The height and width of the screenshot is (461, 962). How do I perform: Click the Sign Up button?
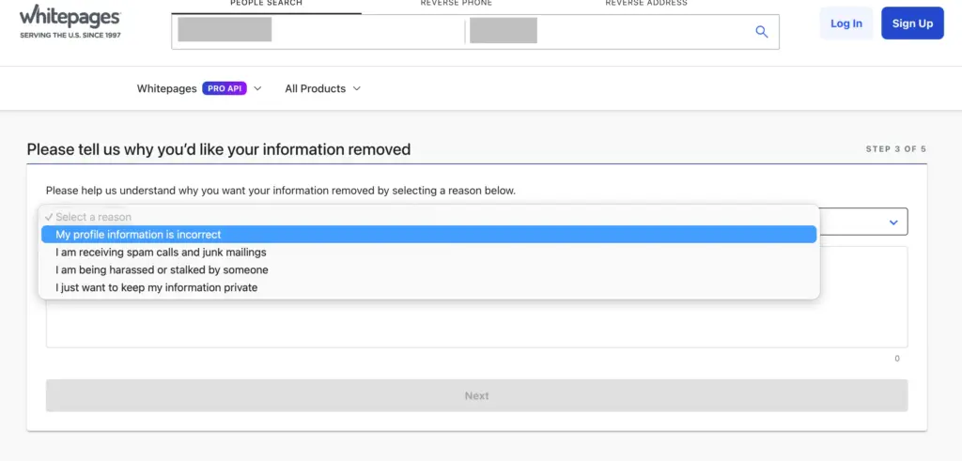[x=912, y=23]
